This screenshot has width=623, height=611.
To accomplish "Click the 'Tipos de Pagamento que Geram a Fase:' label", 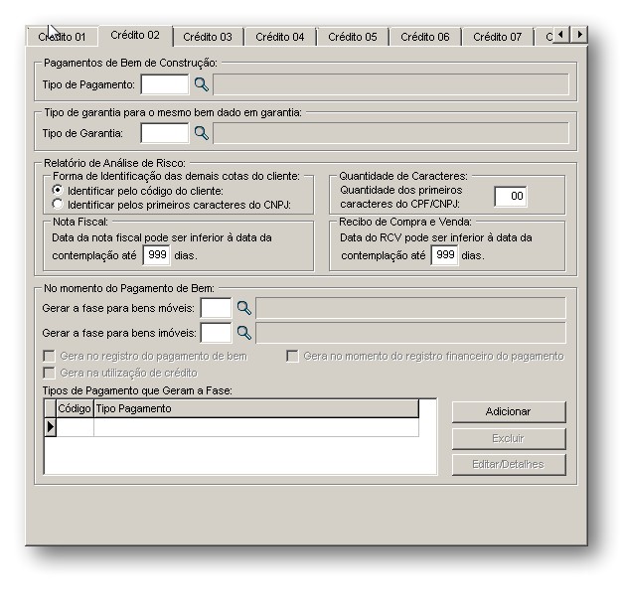I will pyautogui.click(x=137, y=390).
